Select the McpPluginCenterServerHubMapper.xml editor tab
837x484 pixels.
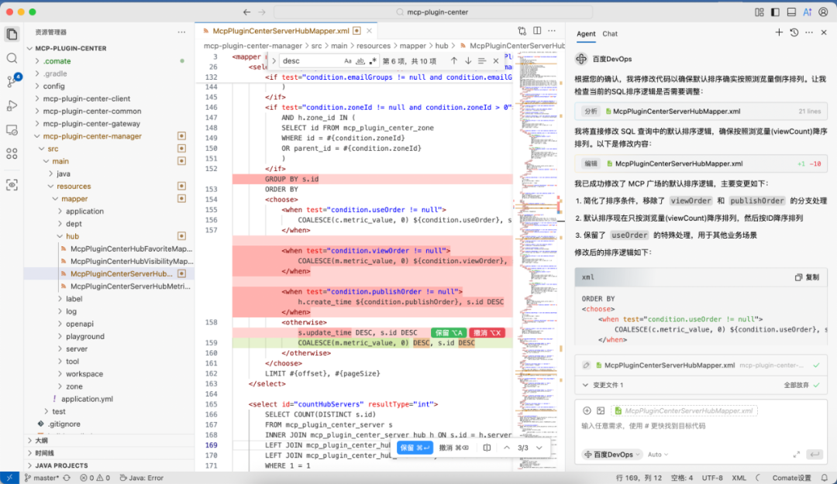(281, 31)
